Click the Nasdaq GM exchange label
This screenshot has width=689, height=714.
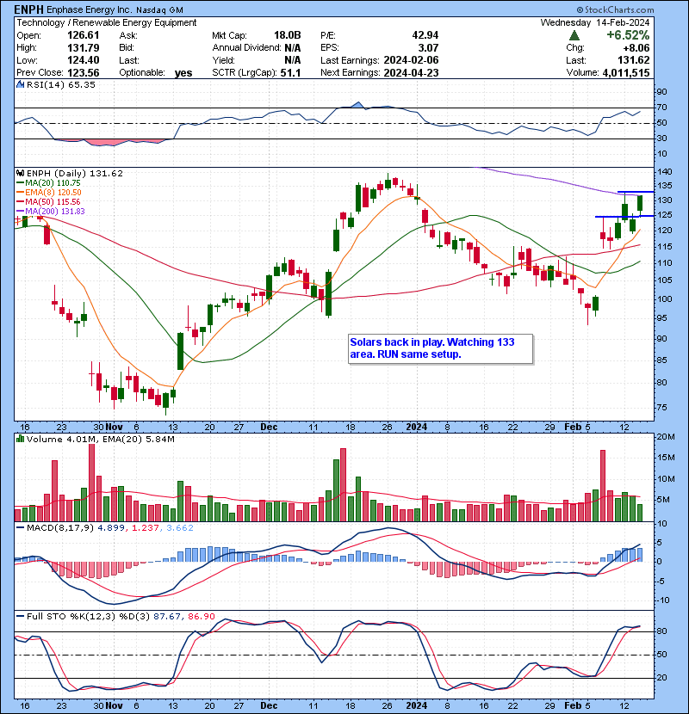(159, 10)
